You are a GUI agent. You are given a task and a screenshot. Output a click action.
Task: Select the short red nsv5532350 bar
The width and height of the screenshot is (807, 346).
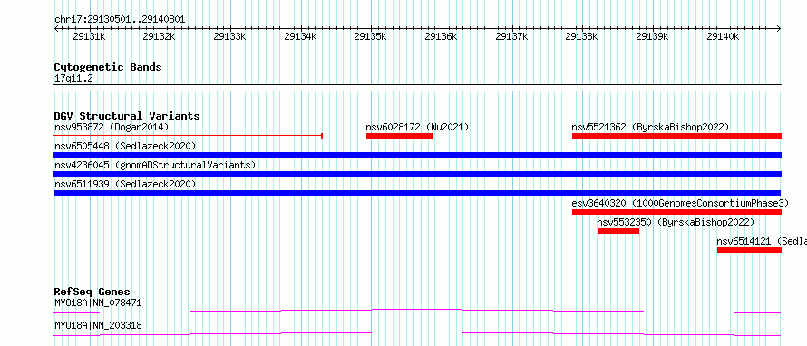[618, 231]
